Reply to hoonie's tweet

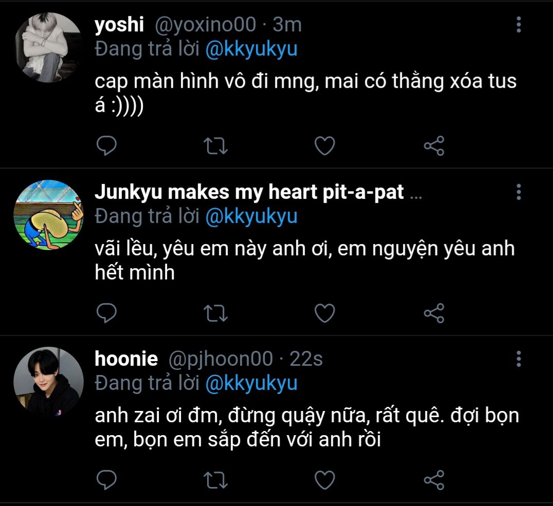click(x=107, y=480)
